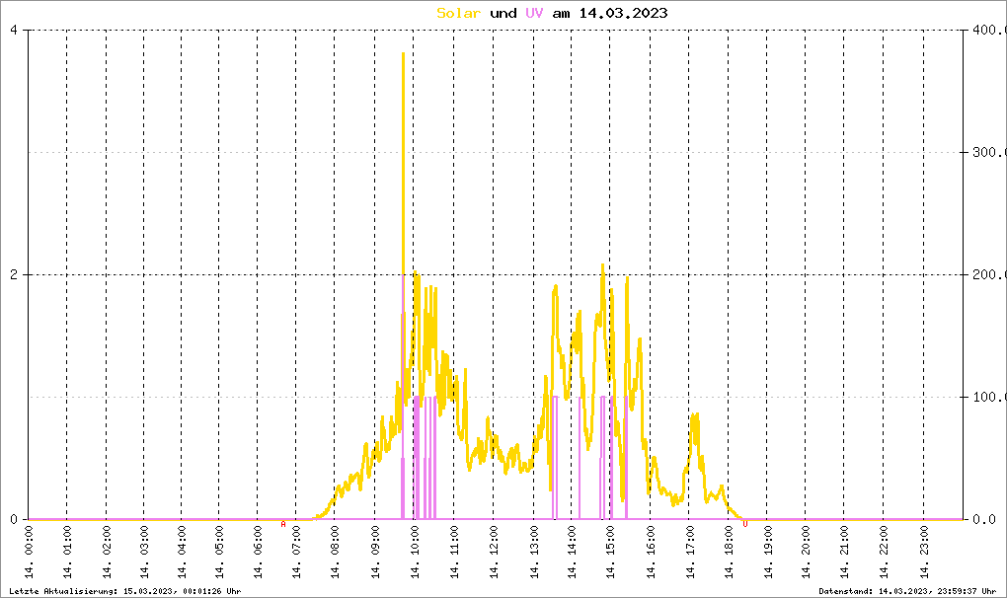
Task: Click time label '14. 04:00'
Action: (182, 553)
